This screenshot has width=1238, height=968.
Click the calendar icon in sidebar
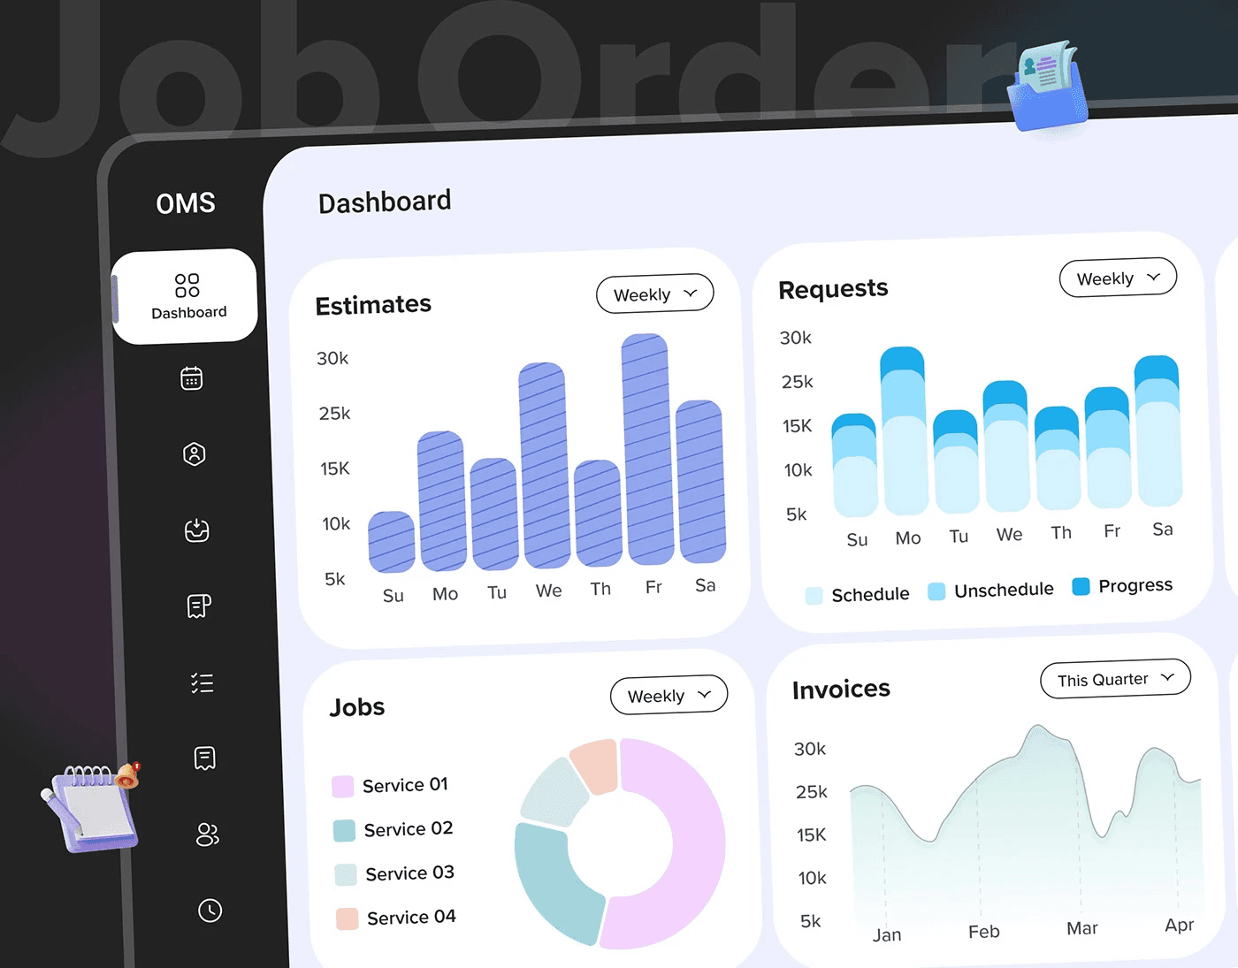coord(192,378)
